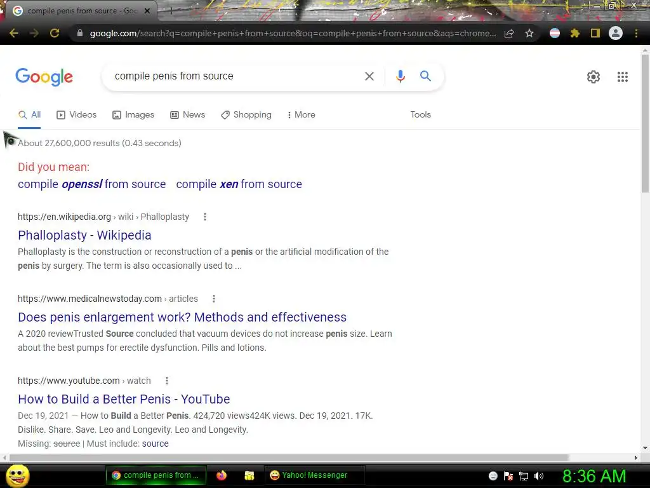The image size is (650, 488).
Task: Open the Tools filter options
Action: click(x=420, y=114)
